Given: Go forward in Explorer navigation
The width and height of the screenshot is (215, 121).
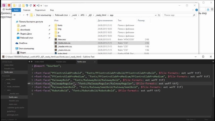Looking at the screenshot, I should click(20, 15).
